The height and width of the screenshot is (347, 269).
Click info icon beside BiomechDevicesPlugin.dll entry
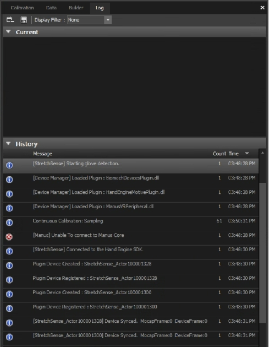[9, 180]
